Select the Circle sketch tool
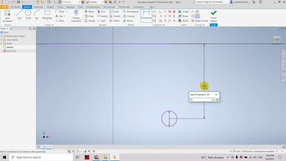 click(28, 15)
